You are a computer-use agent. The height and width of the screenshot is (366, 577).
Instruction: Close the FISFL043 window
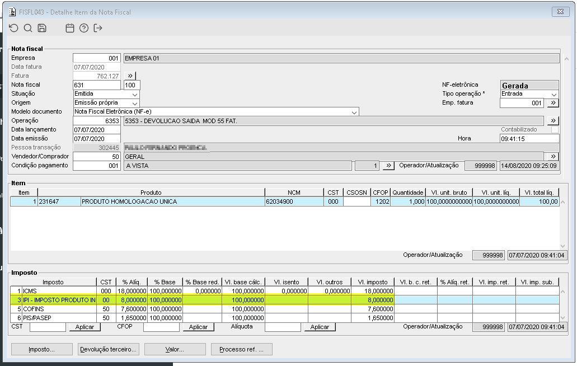(x=560, y=11)
